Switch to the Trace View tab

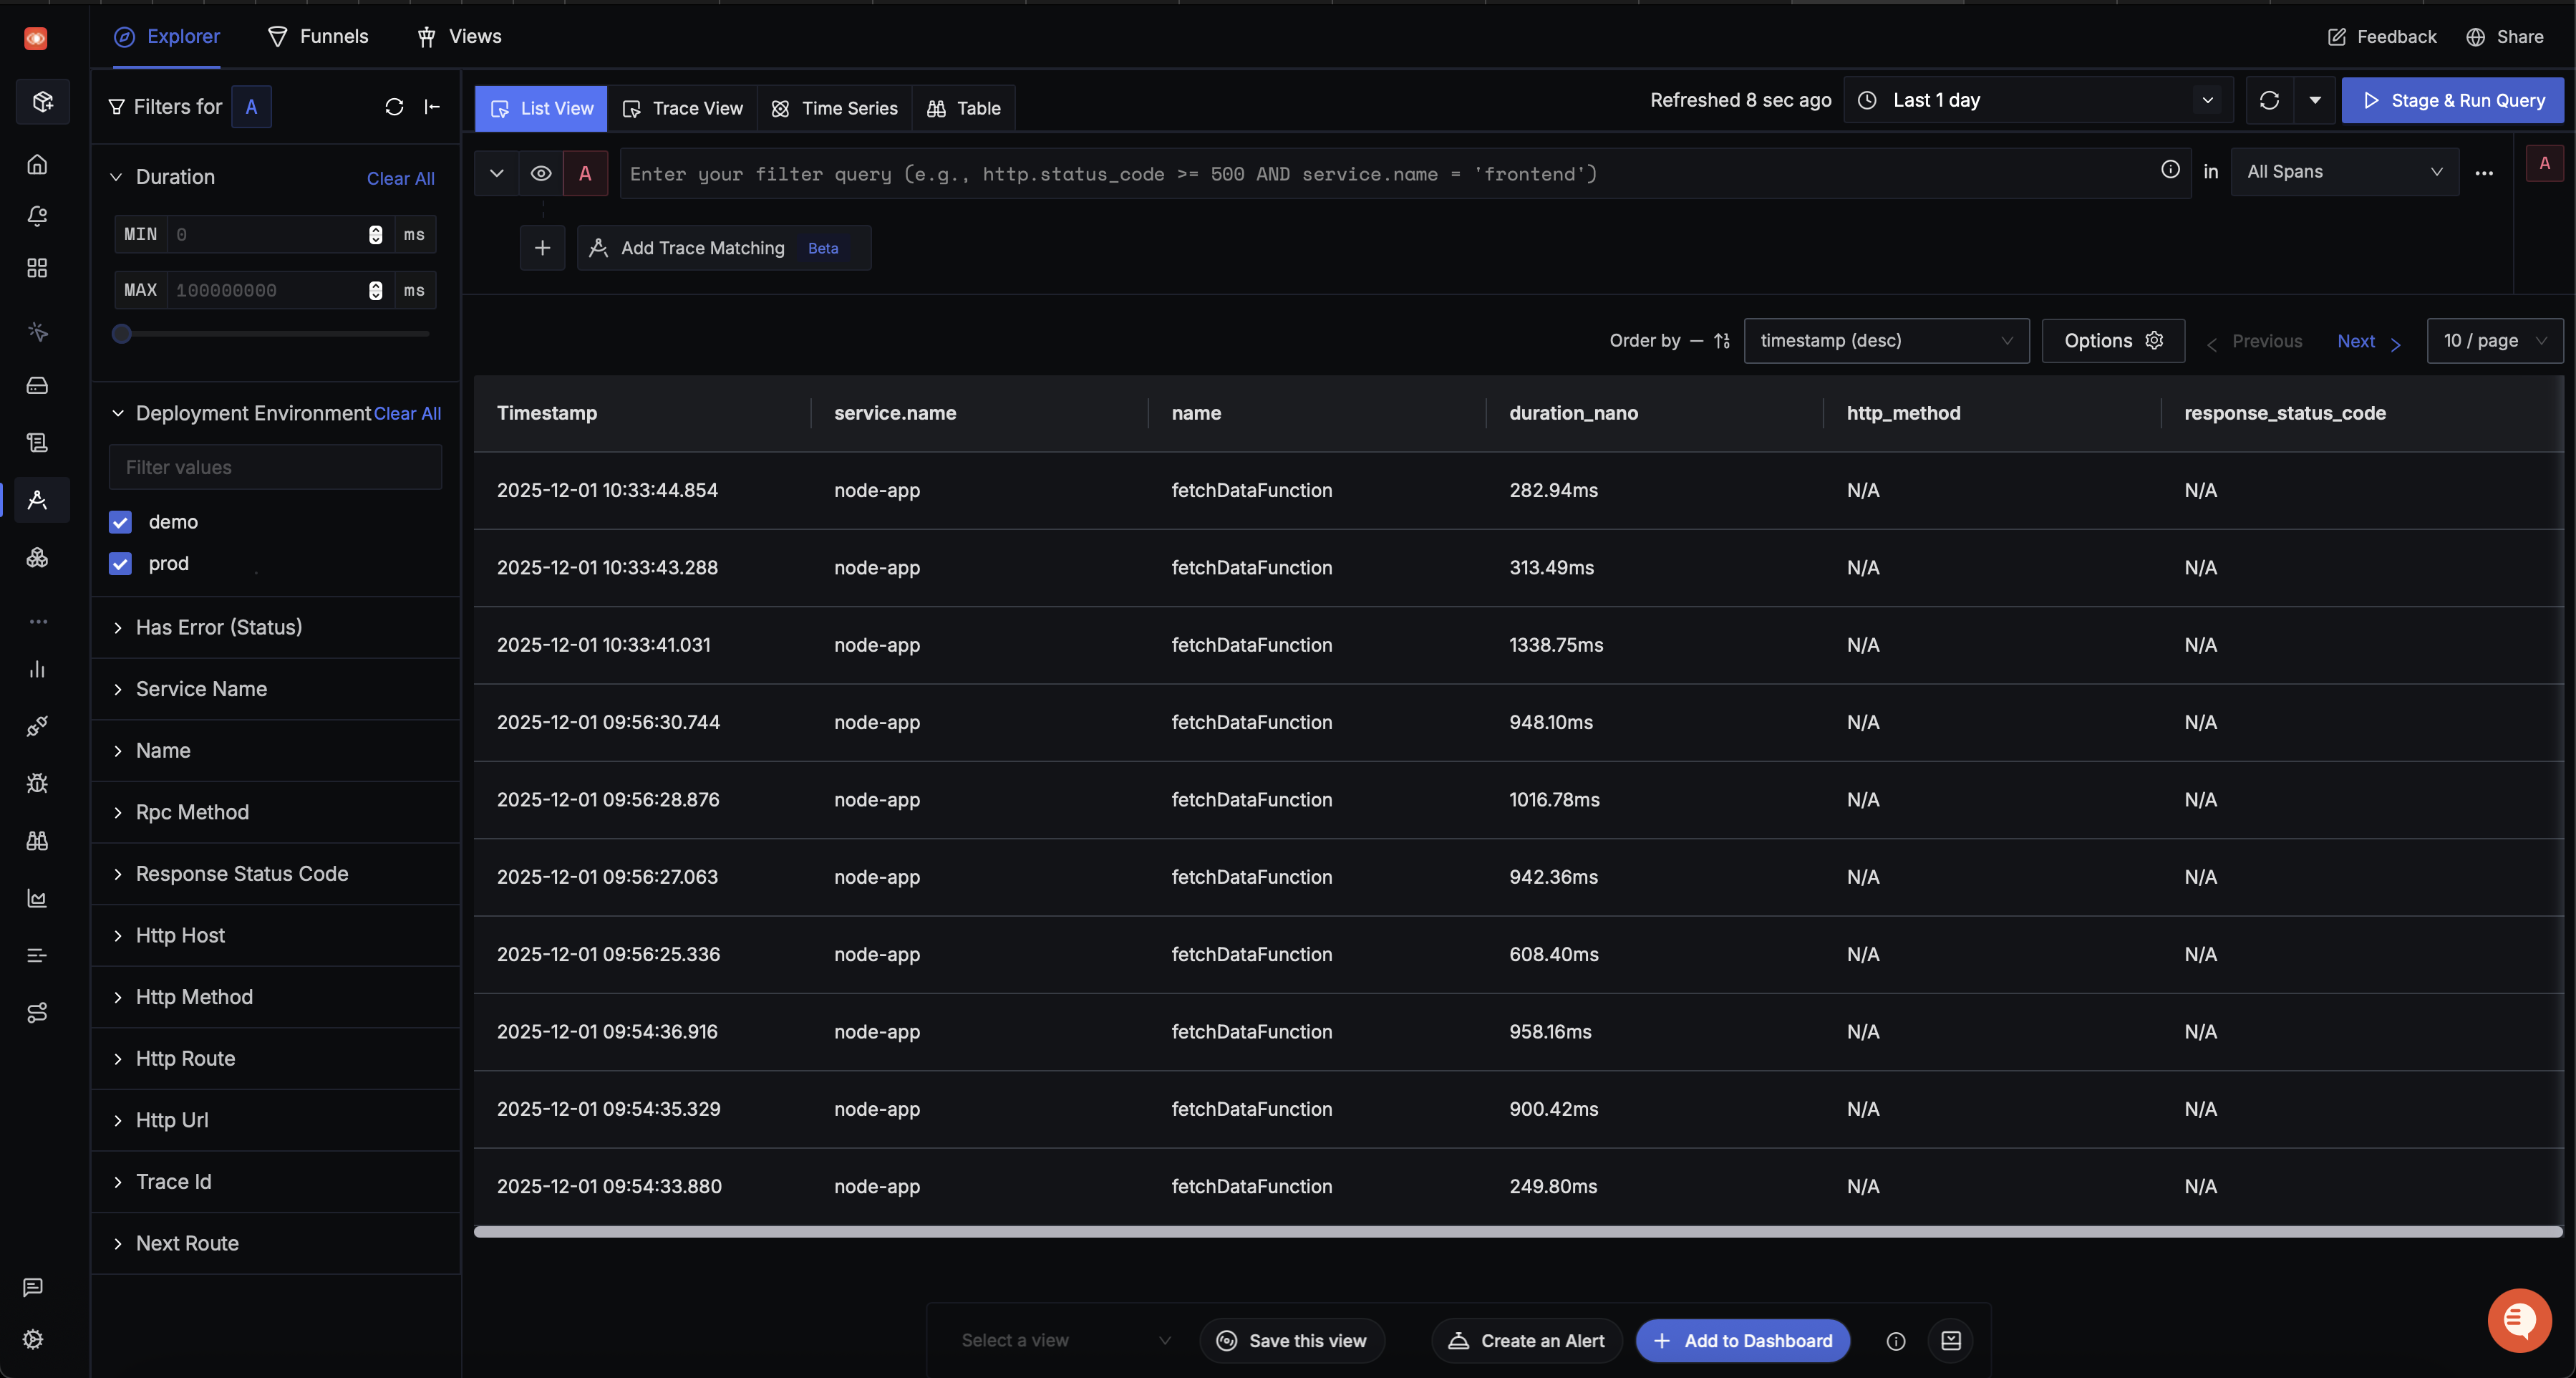click(x=683, y=108)
